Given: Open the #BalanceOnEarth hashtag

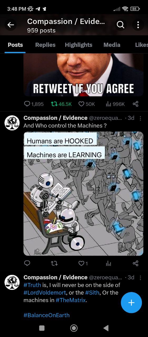Looking at the screenshot, I should pos(47,315).
